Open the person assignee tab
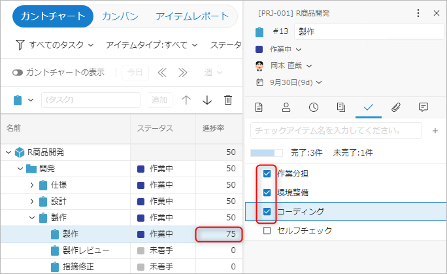Viewport: 447px width, 274px height. 286,107
